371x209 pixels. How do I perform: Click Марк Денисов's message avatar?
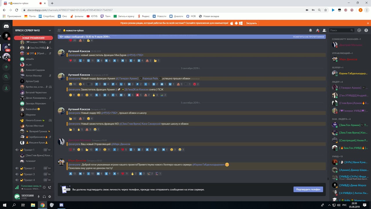pyautogui.click(x=61, y=162)
